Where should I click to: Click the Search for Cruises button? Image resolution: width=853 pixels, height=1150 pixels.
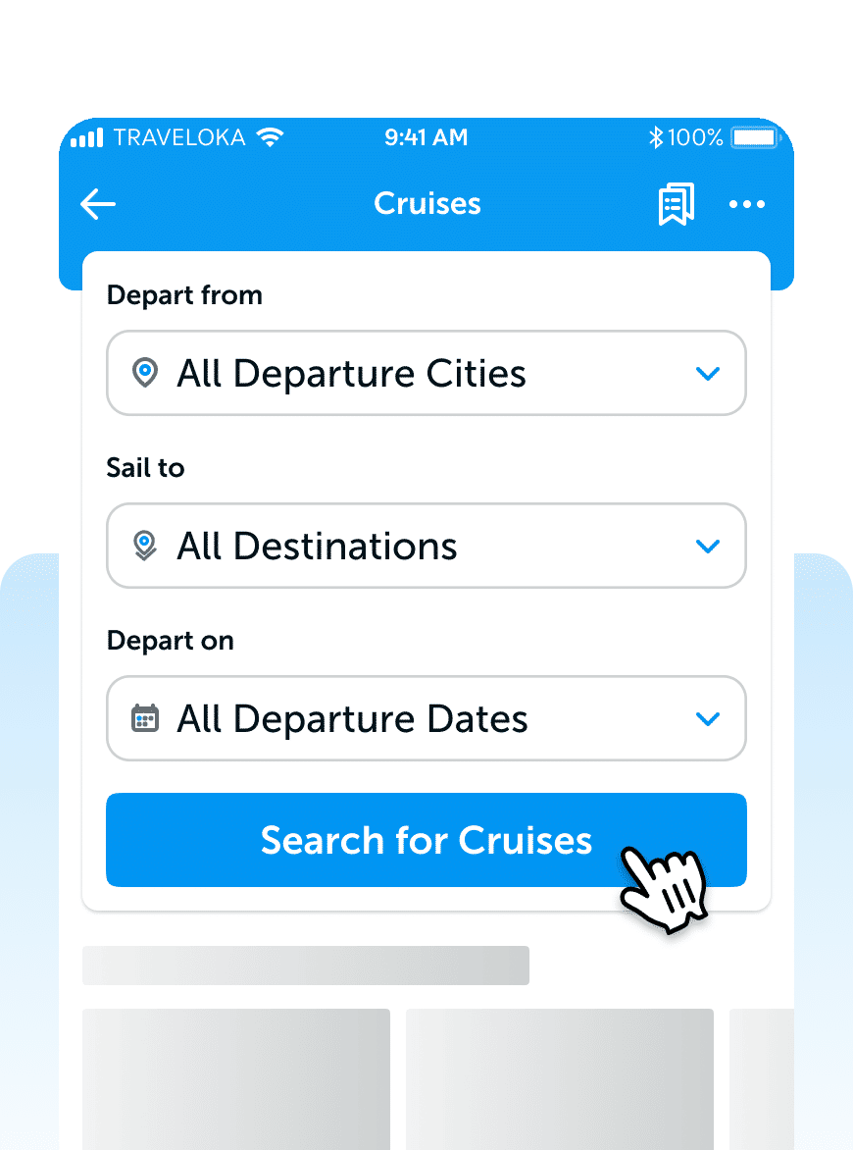click(426, 840)
